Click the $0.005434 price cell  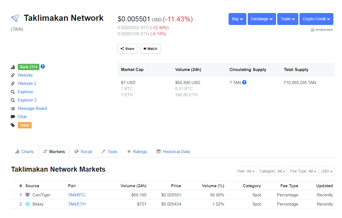tap(171, 204)
